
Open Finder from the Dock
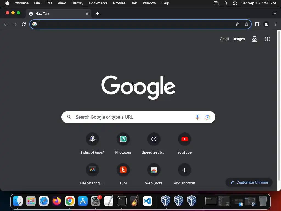(18, 201)
